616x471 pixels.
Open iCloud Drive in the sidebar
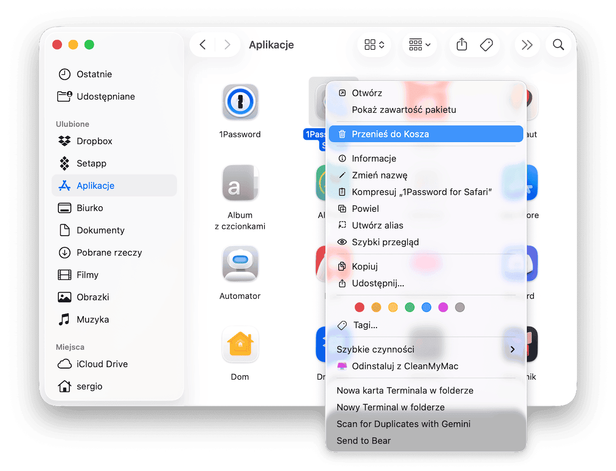(114, 364)
